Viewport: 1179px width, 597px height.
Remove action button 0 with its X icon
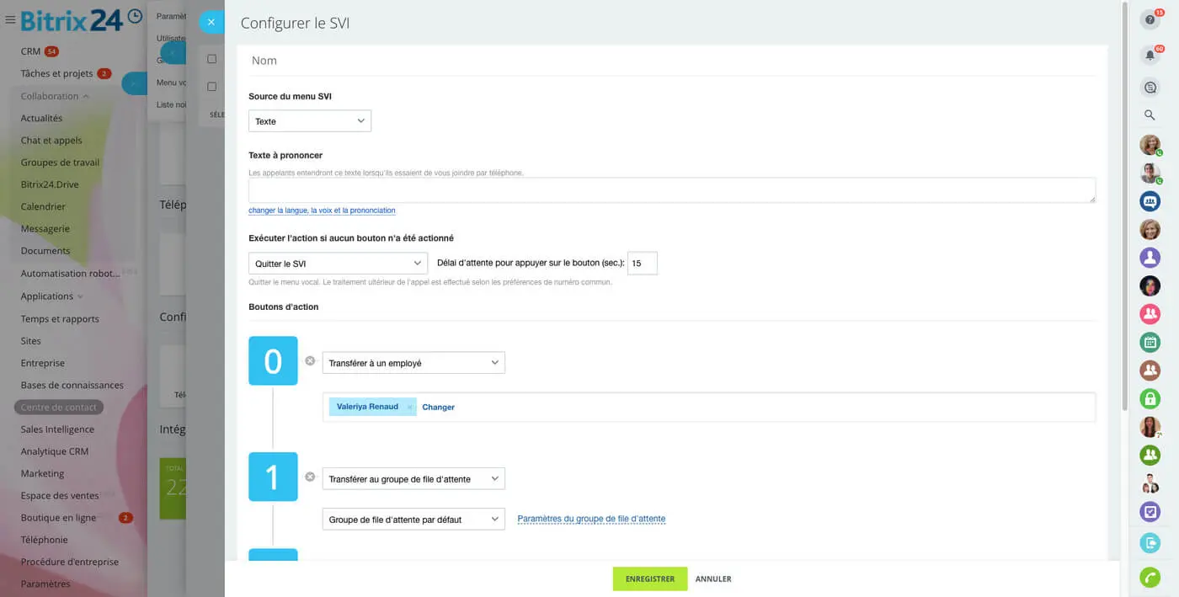[310, 360]
